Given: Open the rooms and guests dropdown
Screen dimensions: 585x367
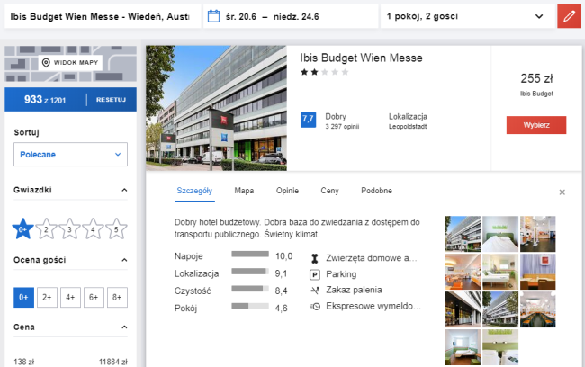Looking at the screenshot, I should click(x=465, y=16).
